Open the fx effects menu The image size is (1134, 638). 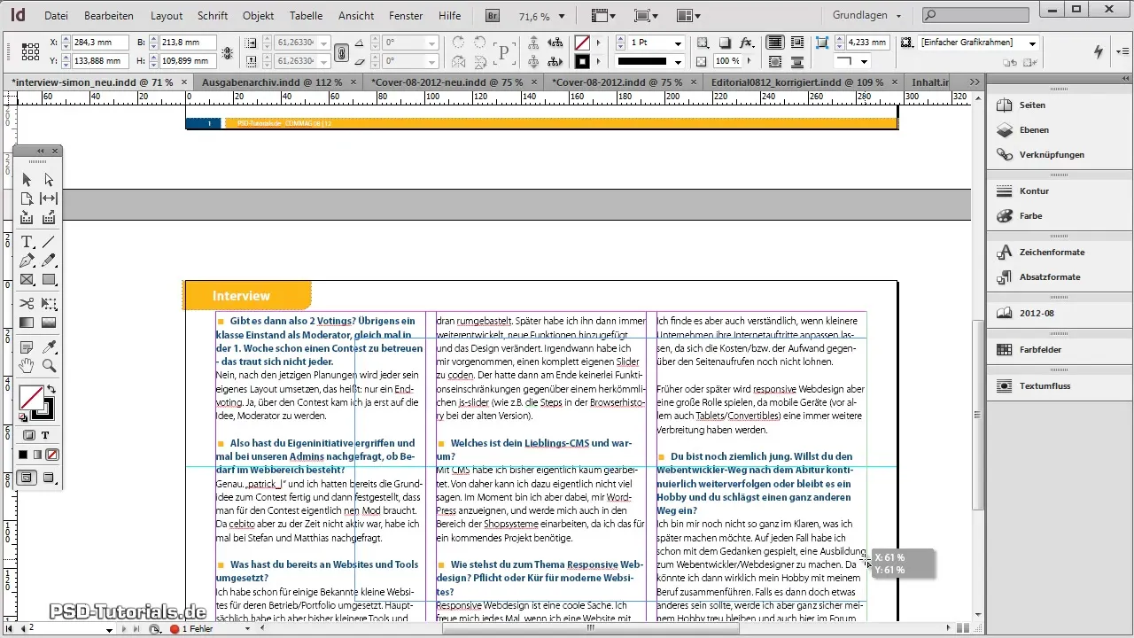(747, 43)
